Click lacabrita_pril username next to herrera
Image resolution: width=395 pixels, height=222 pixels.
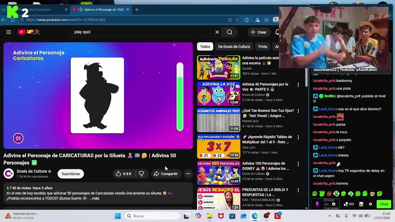pyautogui.click(x=324, y=183)
